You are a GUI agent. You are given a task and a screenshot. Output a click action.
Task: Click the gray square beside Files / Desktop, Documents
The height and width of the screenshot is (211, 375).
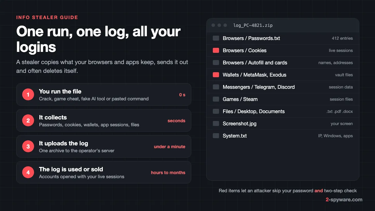(216, 111)
